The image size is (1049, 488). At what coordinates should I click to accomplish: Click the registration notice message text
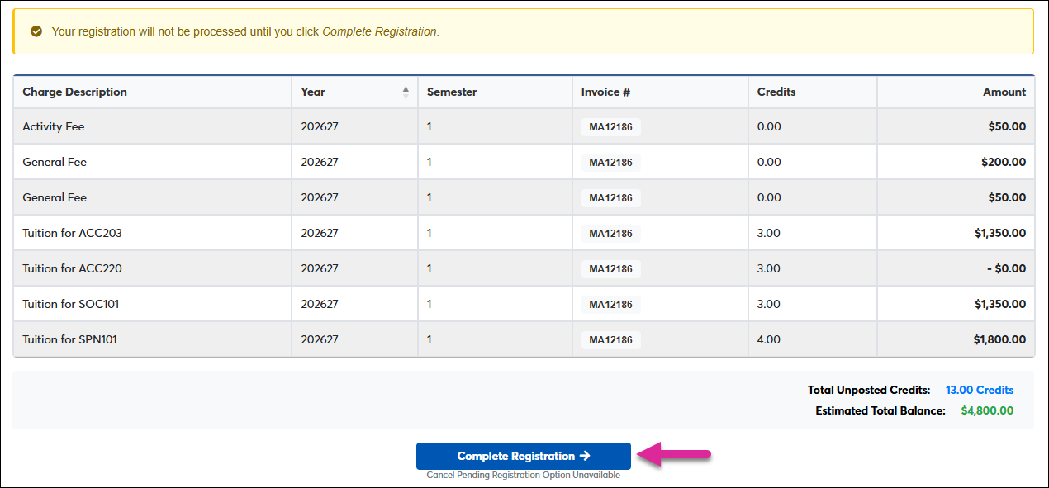pos(245,31)
